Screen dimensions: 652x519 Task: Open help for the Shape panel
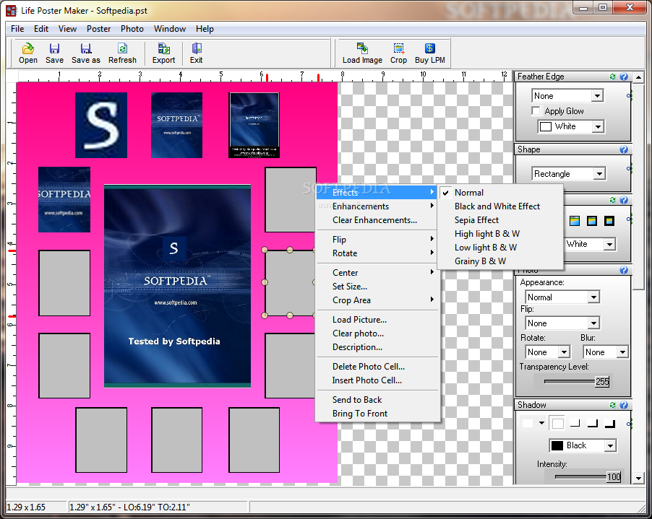tap(624, 149)
